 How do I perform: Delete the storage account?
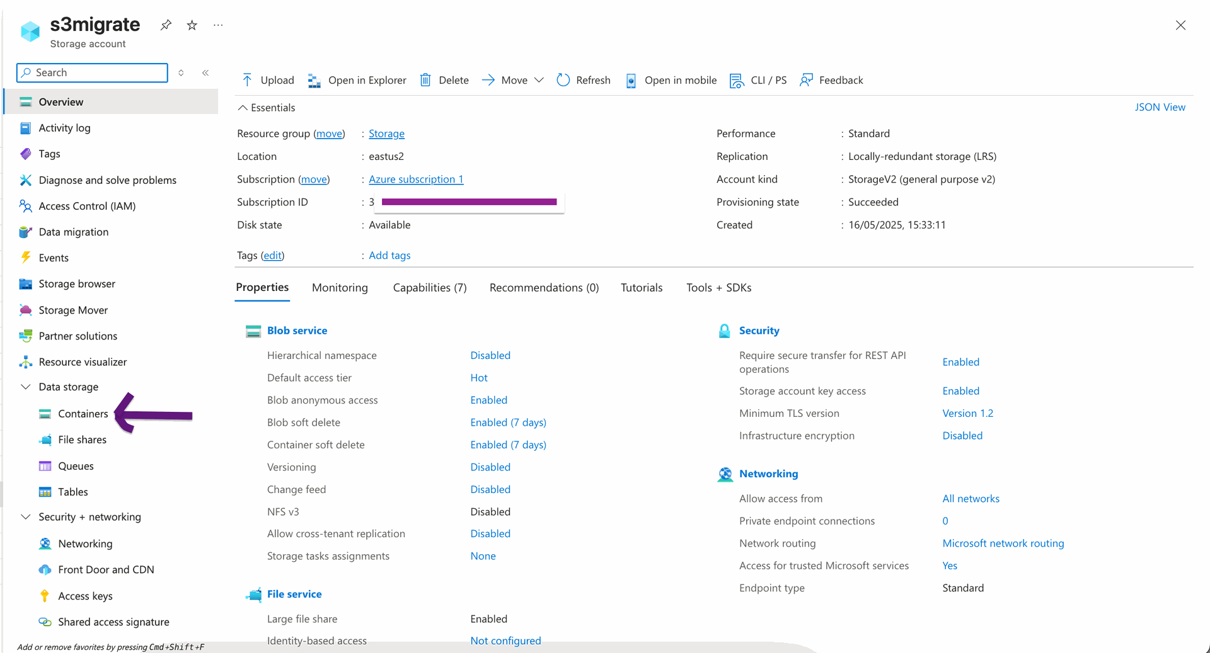tap(444, 80)
